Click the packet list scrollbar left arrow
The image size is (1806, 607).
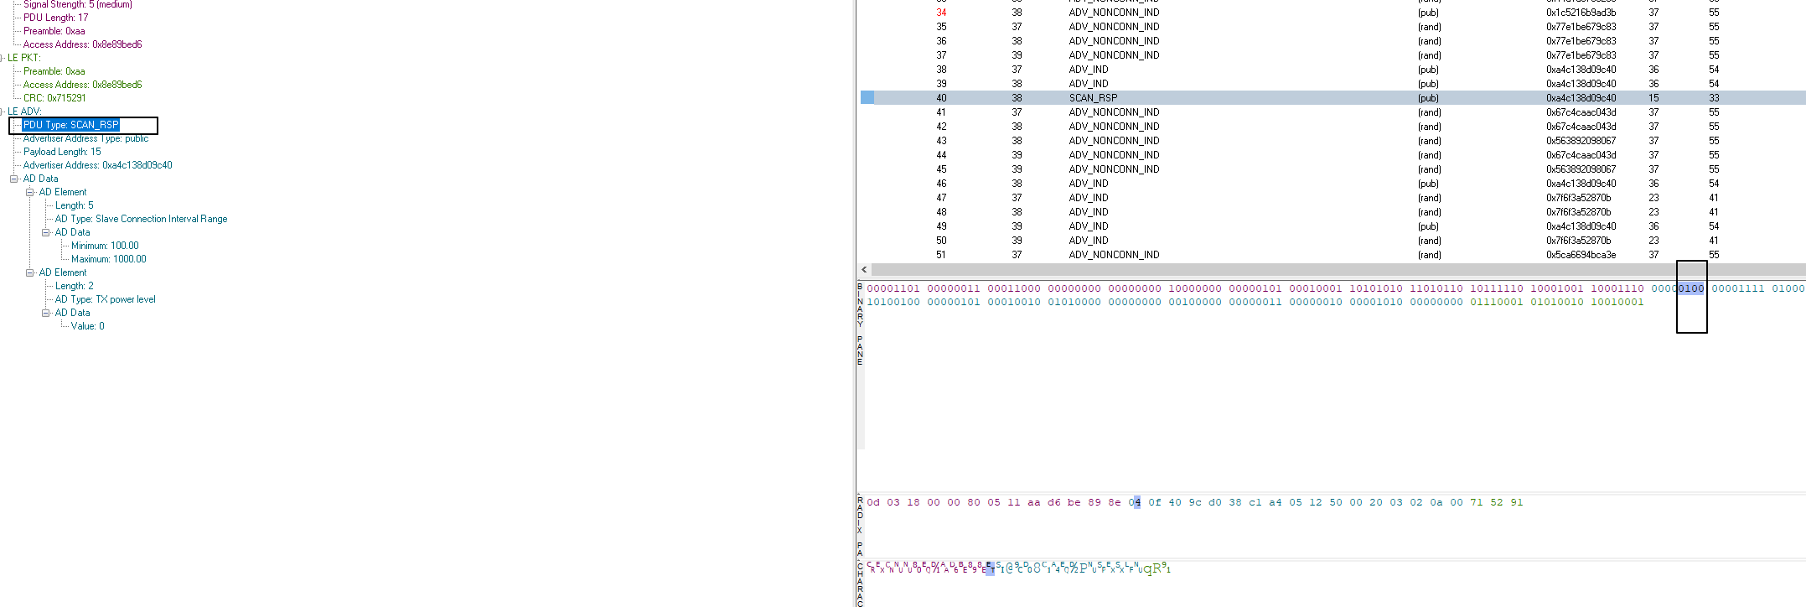click(x=864, y=270)
